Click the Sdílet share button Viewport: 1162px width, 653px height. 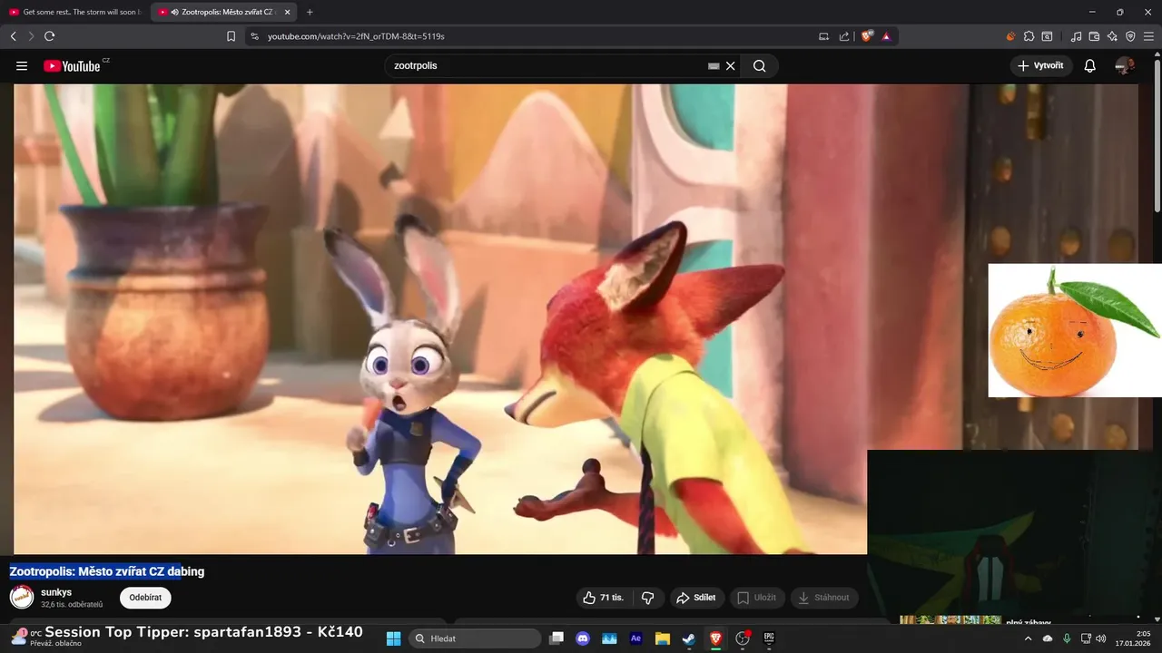[x=696, y=598]
